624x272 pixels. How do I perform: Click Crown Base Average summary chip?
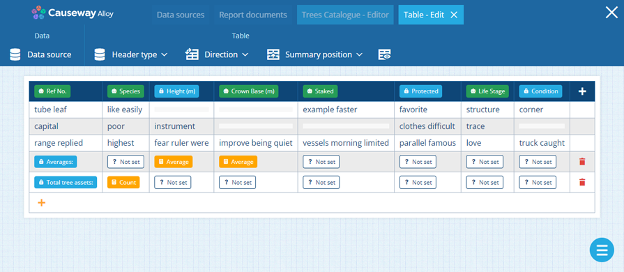(238, 162)
